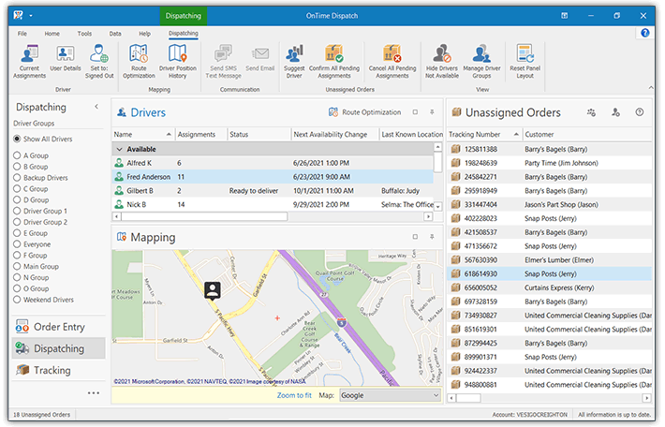Click the Unassigned Orders horizontal scrollbar thumb
Viewport: 665px width, 427px height.
[468, 398]
